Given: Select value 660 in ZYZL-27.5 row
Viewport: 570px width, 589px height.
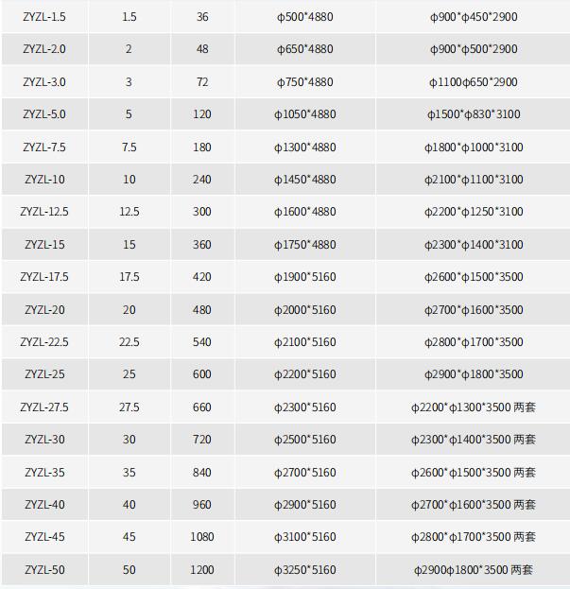Looking at the screenshot, I should 202,407.
